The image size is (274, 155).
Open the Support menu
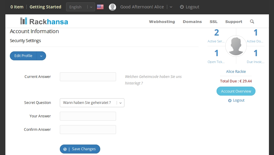[234, 22]
